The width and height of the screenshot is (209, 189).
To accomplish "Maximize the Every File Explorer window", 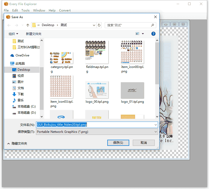I will (x=189, y=4).
